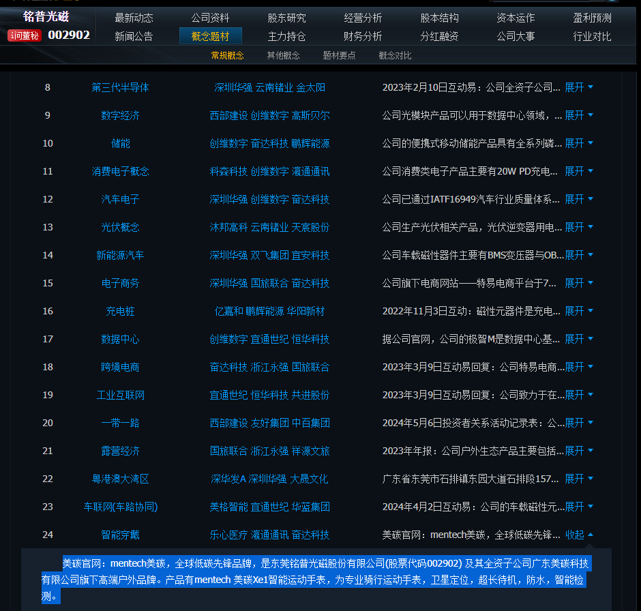Screen dimensions: 641x611
Task: Expand the 充电桩 row details
Action: (x=578, y=311)
